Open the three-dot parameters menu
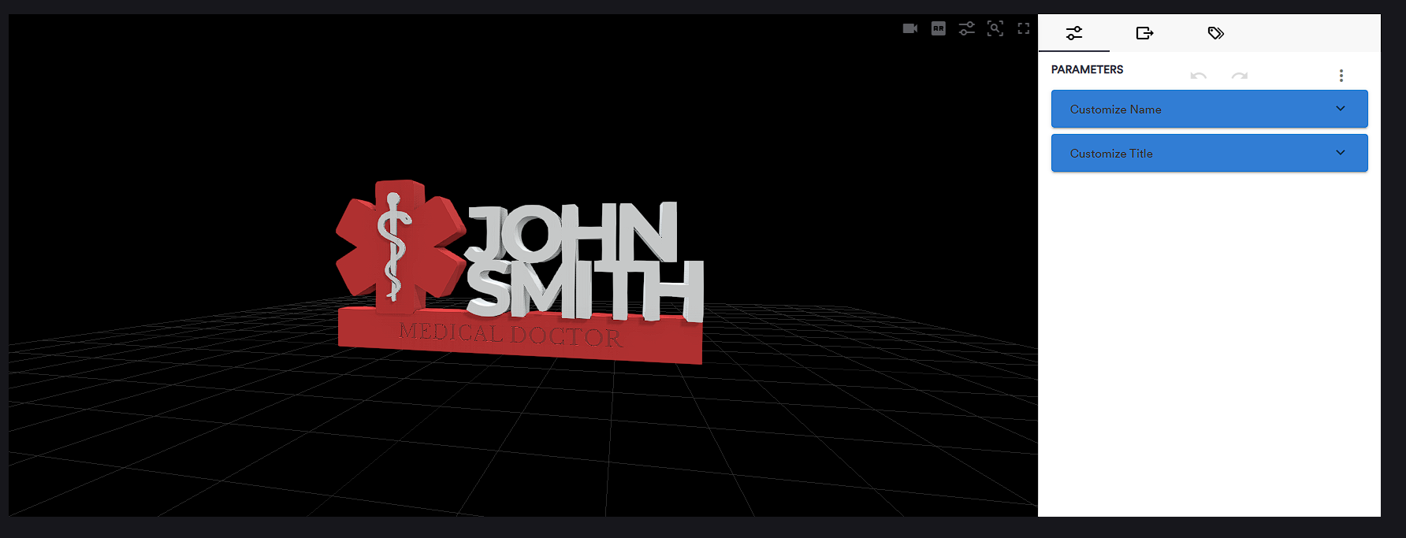Screen dimensions: 1406x538 click(x=1341, y=76)
